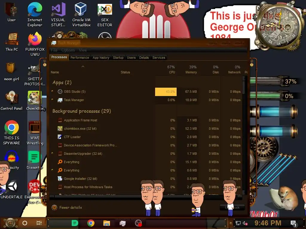This screenshot has height=229, width=306.
Task: Open the This PC desktop icon
Action: point(12,42)
